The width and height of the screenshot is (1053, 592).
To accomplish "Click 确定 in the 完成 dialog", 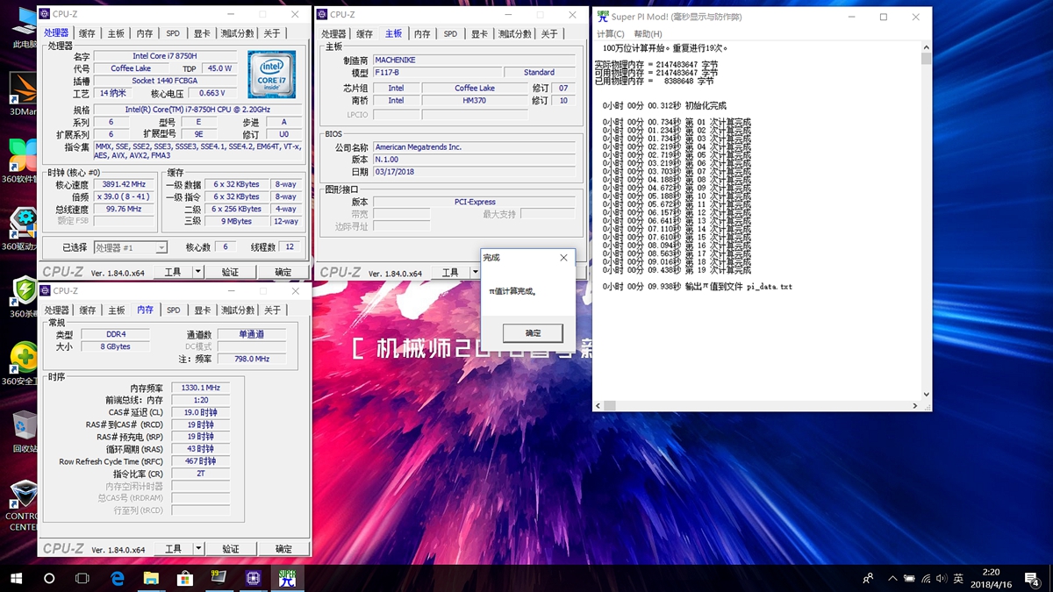I will [532, 332].
